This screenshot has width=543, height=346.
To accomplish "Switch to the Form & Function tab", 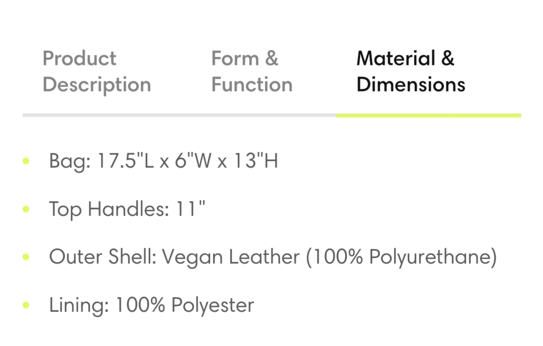I will coord(252,72).
